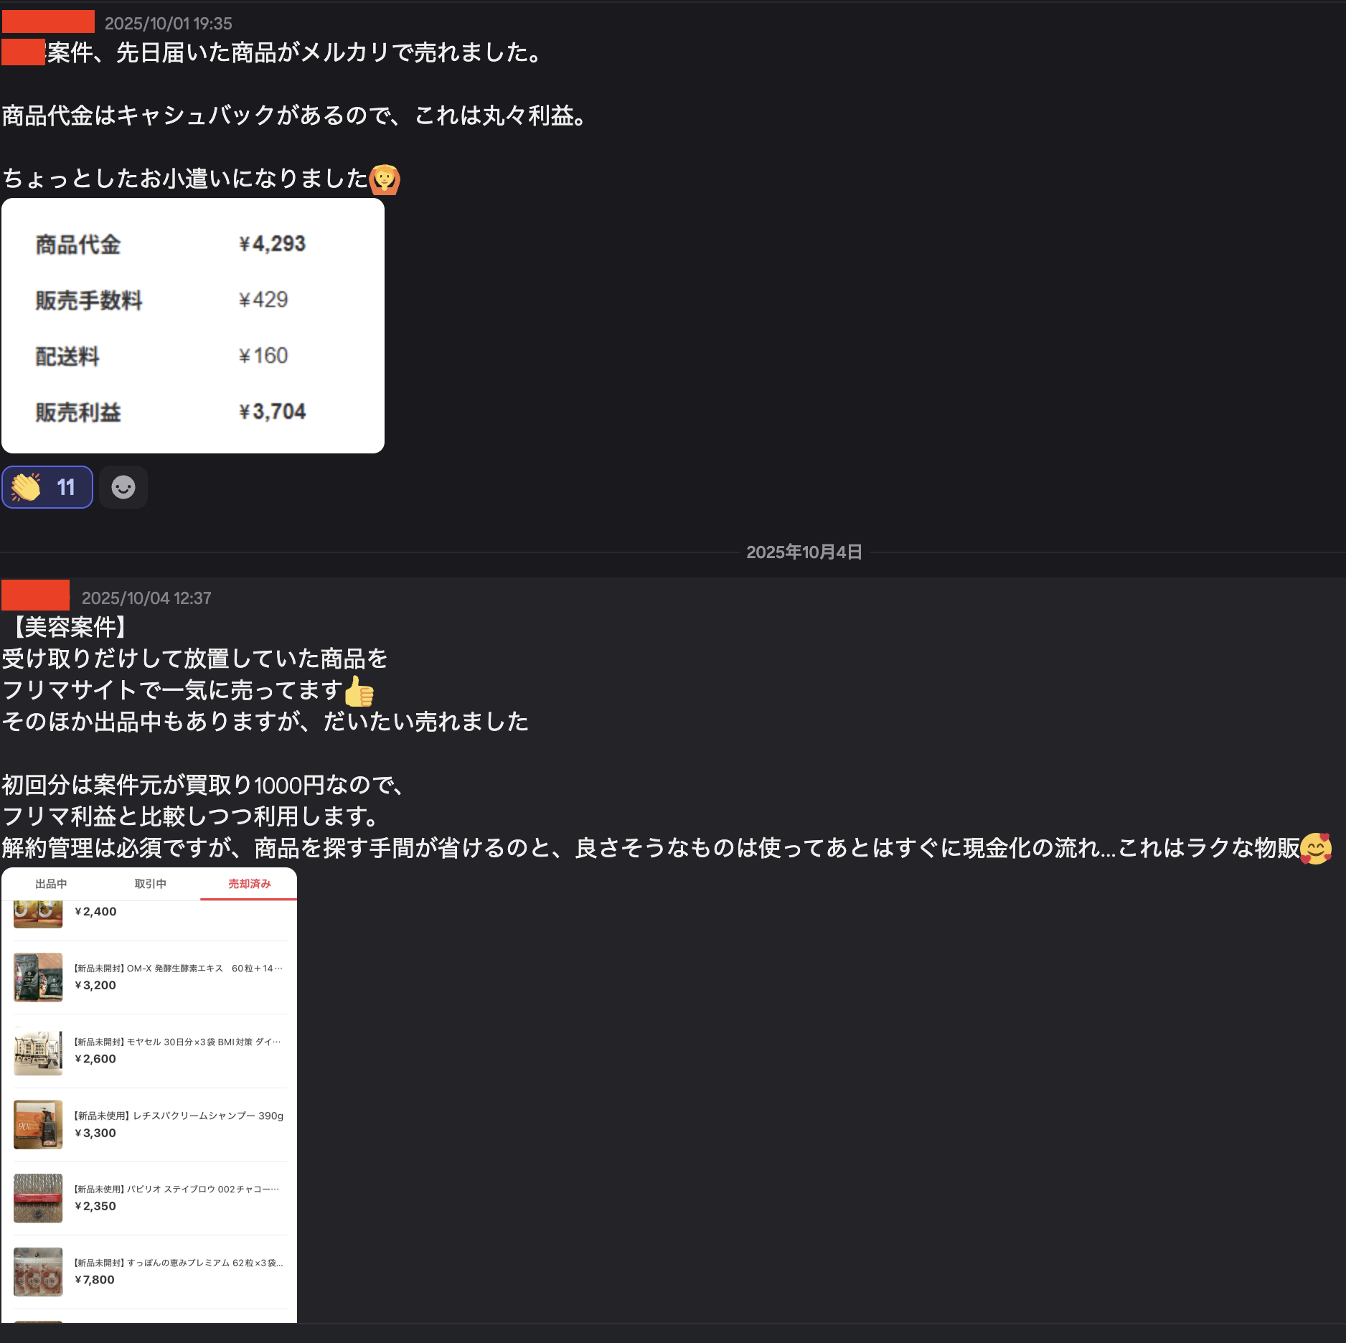
Task: Open the パピリオ ステイブロウ product thumbnail
Action: tap(38, 1198)
